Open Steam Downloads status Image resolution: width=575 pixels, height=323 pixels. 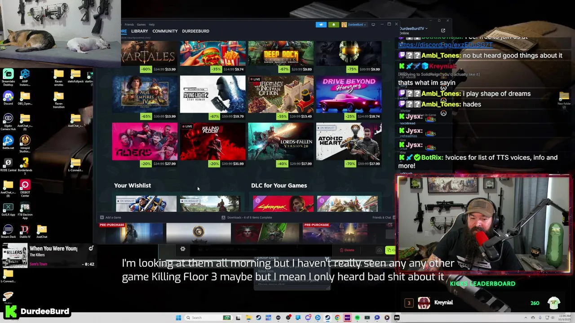(x=247, y=218)
